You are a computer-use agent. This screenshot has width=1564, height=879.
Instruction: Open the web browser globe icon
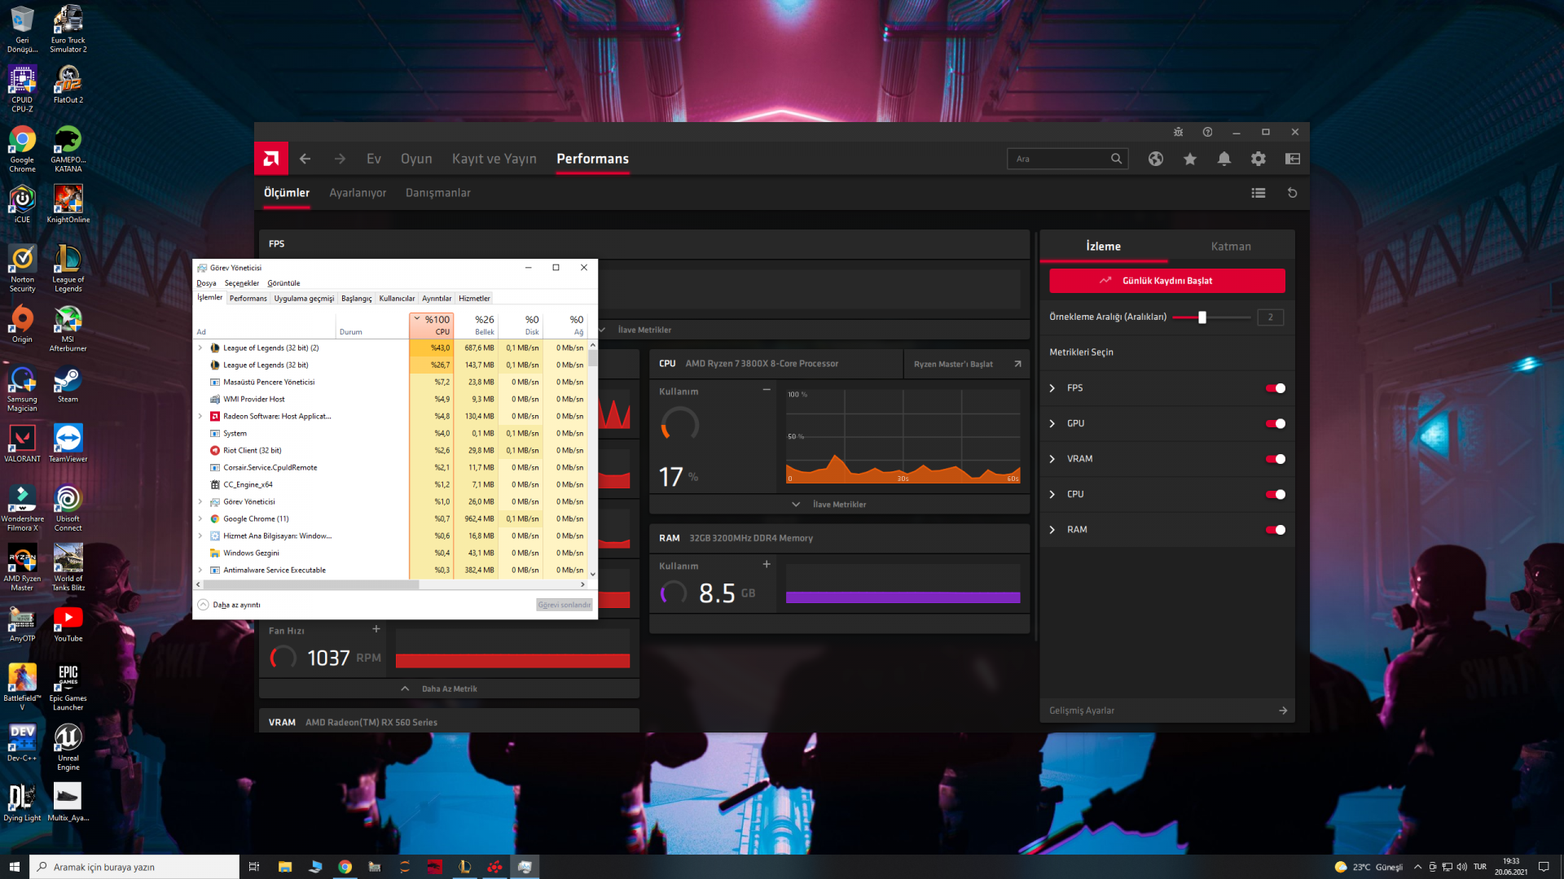(x=1155, y=159)
